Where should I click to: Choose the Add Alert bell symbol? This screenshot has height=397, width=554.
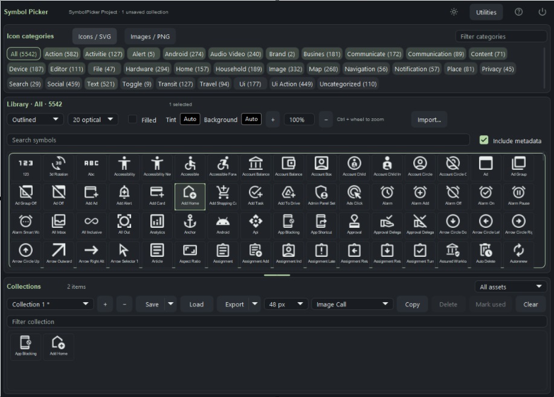tap(124, 196)
